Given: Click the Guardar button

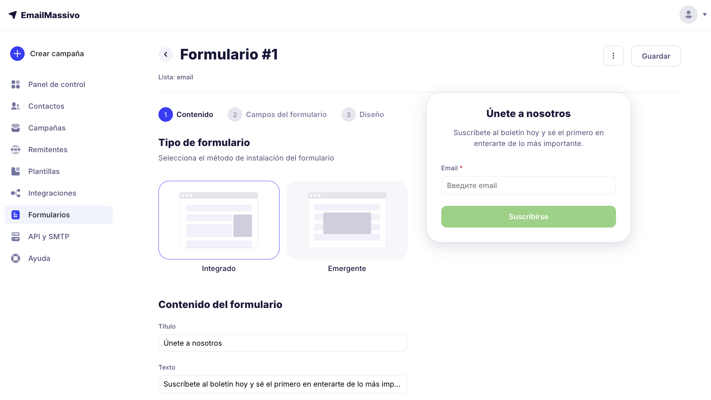Looking at the screenshot, I should (x=656, y=56).
